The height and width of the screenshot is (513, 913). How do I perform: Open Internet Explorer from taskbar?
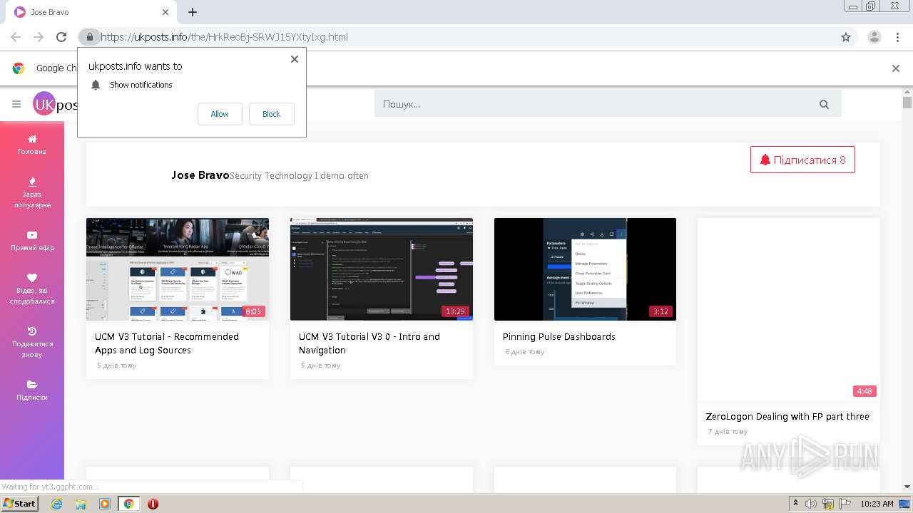[x=56, y=504]
